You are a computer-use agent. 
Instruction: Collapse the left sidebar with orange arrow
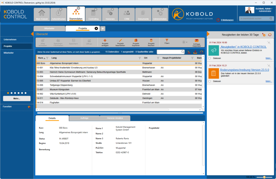click(32, 34)
